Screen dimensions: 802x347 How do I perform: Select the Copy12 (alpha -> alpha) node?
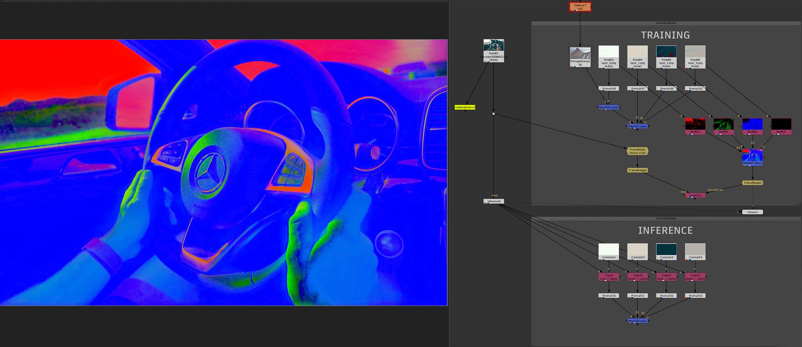pos(695,277)
